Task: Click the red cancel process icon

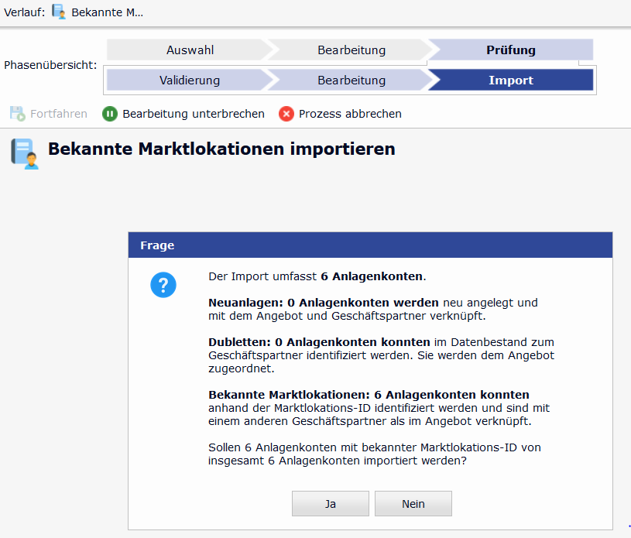Action: coord(286,114)
